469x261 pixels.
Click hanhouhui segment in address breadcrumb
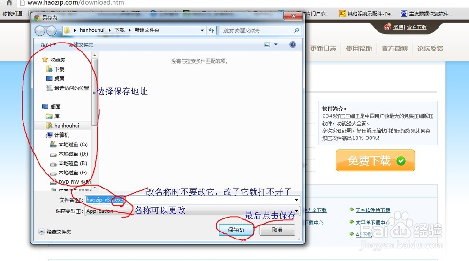click(x=92, y=30)
